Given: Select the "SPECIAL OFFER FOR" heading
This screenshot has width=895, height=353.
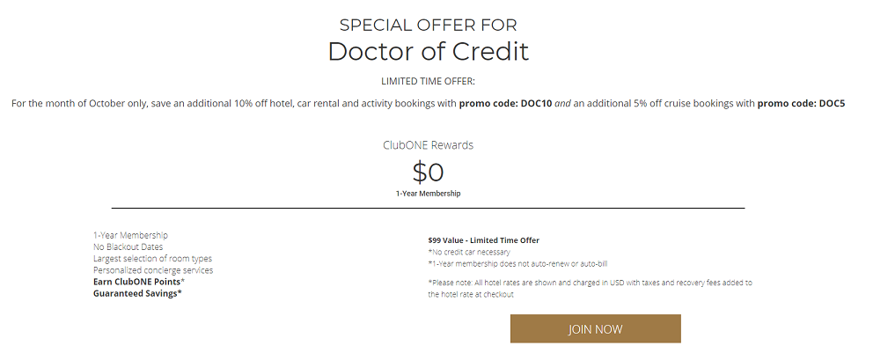Looking at the screenshot, I should tap(428, 25).
